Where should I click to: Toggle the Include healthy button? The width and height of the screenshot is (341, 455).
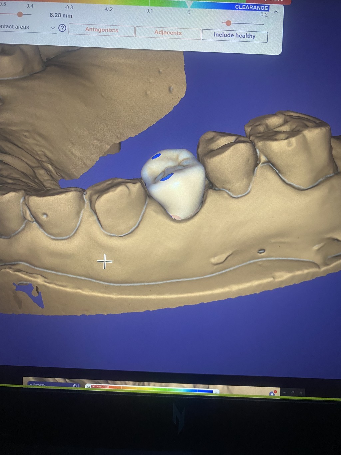[x=234, y=36]
